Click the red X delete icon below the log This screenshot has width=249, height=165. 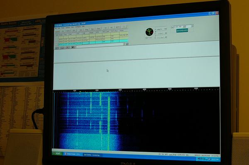tap(68, 47)
